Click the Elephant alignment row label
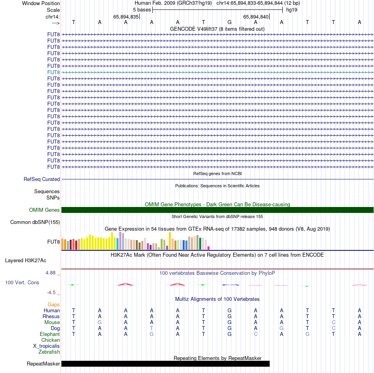 50,334
